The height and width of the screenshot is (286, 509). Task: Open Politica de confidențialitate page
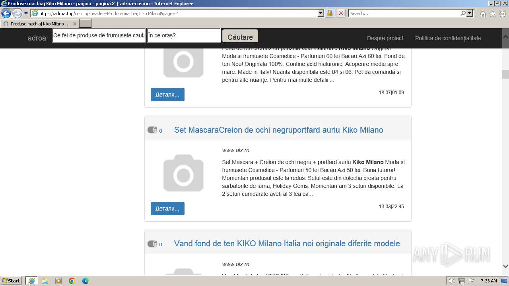(448, 38)
